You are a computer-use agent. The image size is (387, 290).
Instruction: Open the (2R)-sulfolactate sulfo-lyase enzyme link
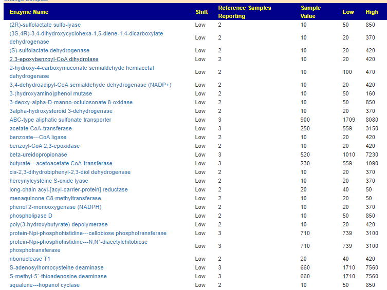pyautogui.click(x=45, y=25)
